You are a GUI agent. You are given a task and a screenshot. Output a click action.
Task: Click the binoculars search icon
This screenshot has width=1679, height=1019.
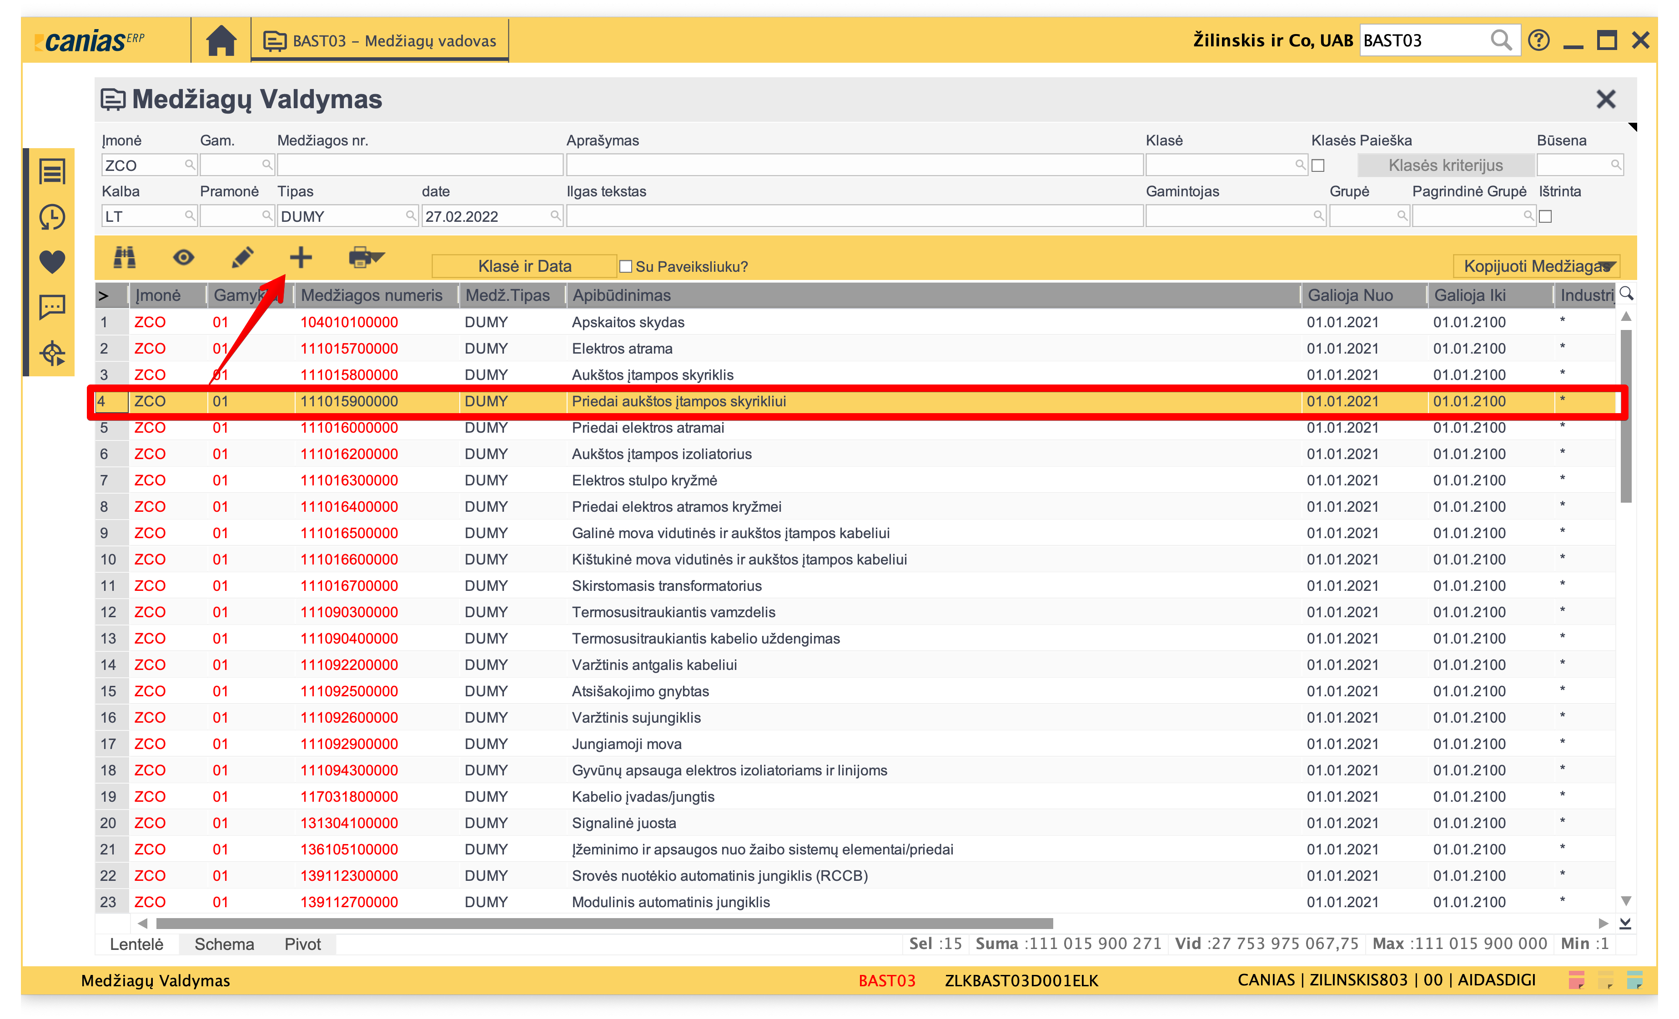125,257
